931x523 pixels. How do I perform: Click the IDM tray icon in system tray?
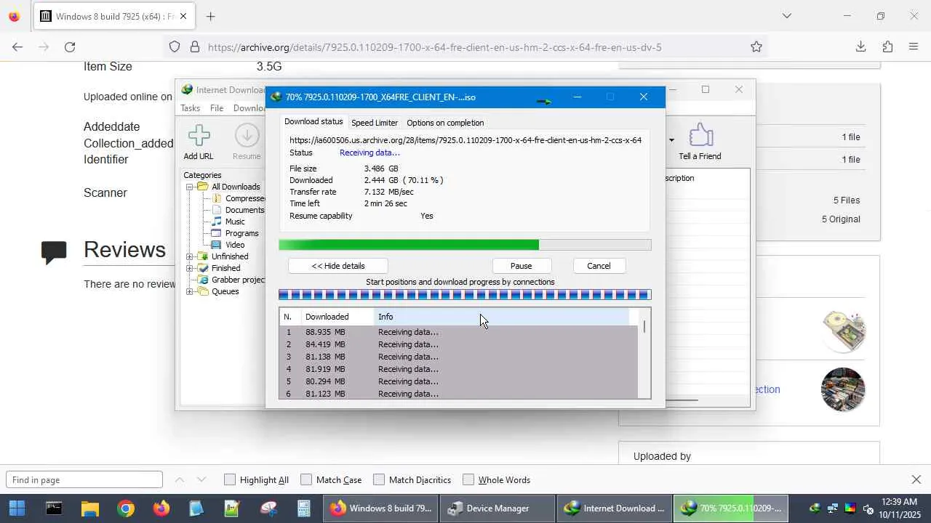coord(815,508)
